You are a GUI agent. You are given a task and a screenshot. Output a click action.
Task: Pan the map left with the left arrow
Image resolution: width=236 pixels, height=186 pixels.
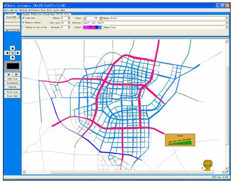(7, 53)
